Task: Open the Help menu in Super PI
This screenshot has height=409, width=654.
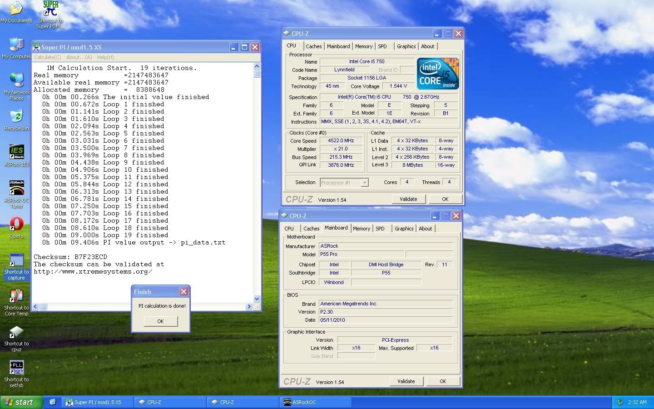Action: 105,57
